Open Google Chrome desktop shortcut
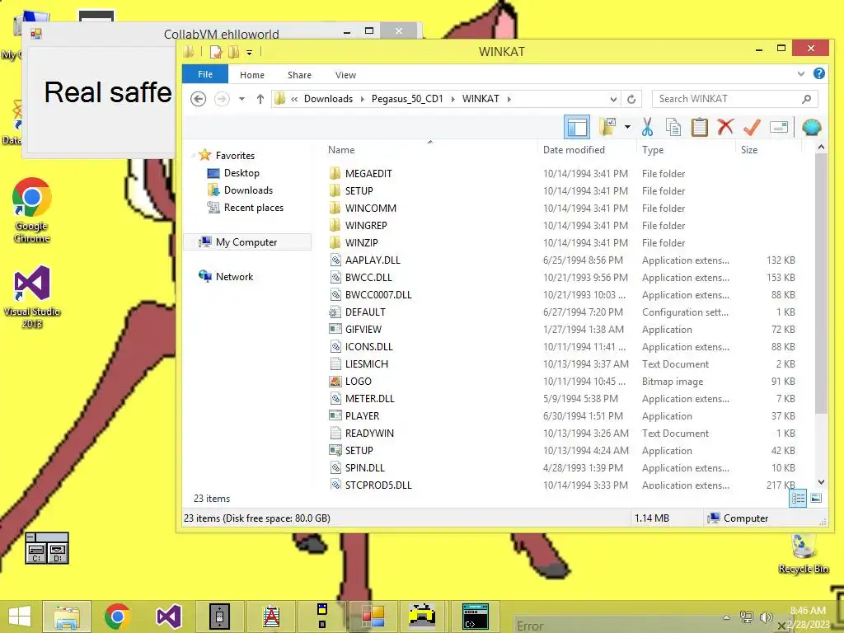Screen dimensions: 844x633 click(x=32, y=210)
